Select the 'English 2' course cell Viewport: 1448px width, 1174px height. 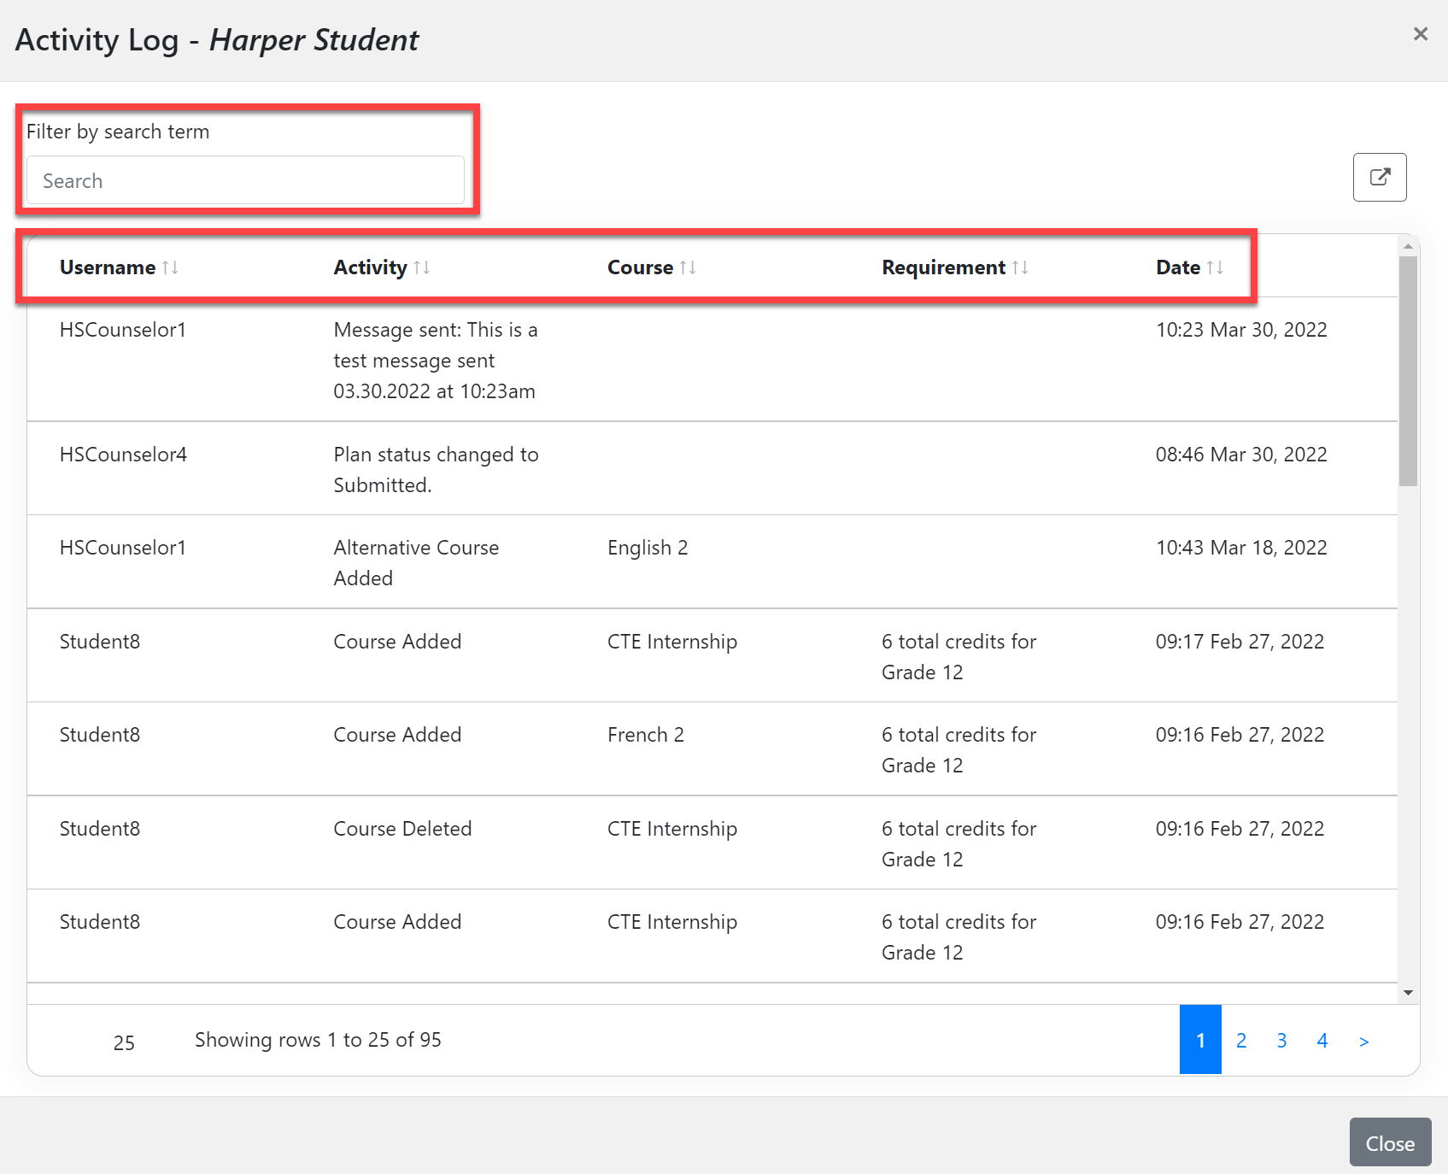(648, 547)
